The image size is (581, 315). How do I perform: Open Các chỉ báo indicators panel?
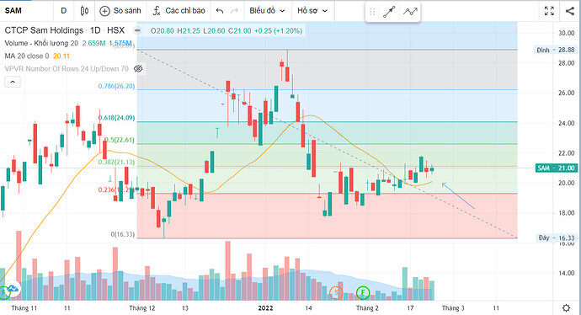click(179, 11)
